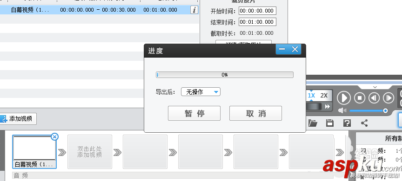Select 2X playback speed
The height and width of the screenshot is (181, 402).
click(x=324, y=96)
